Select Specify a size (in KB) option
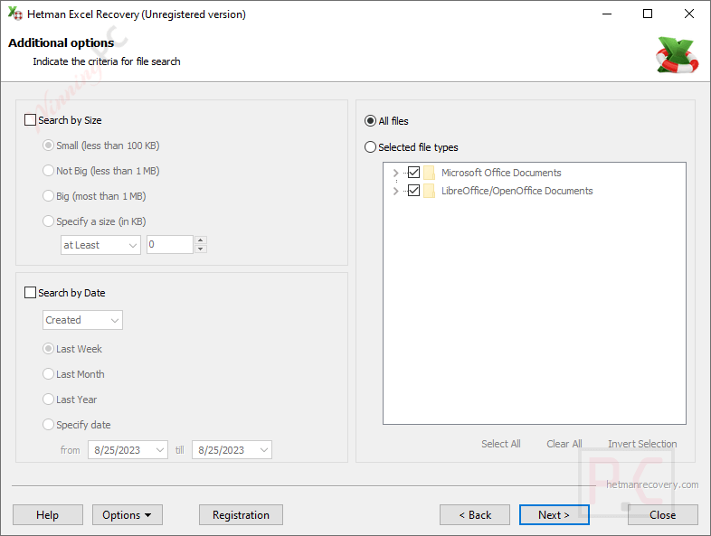Image resolution: width=711 pixels, height=536 pixels. point(48,221)
